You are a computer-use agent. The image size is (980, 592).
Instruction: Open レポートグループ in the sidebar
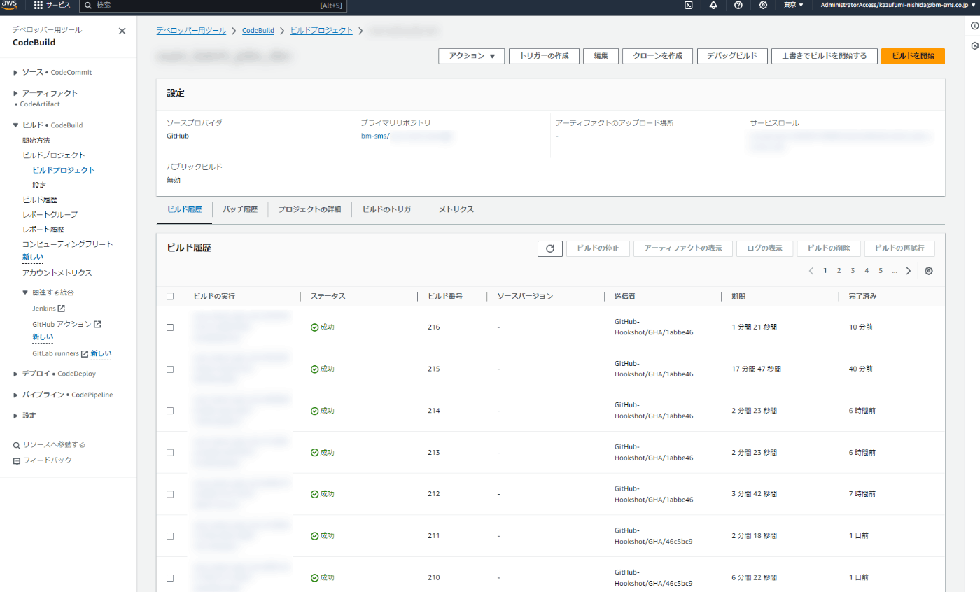(x=50, y=215)
